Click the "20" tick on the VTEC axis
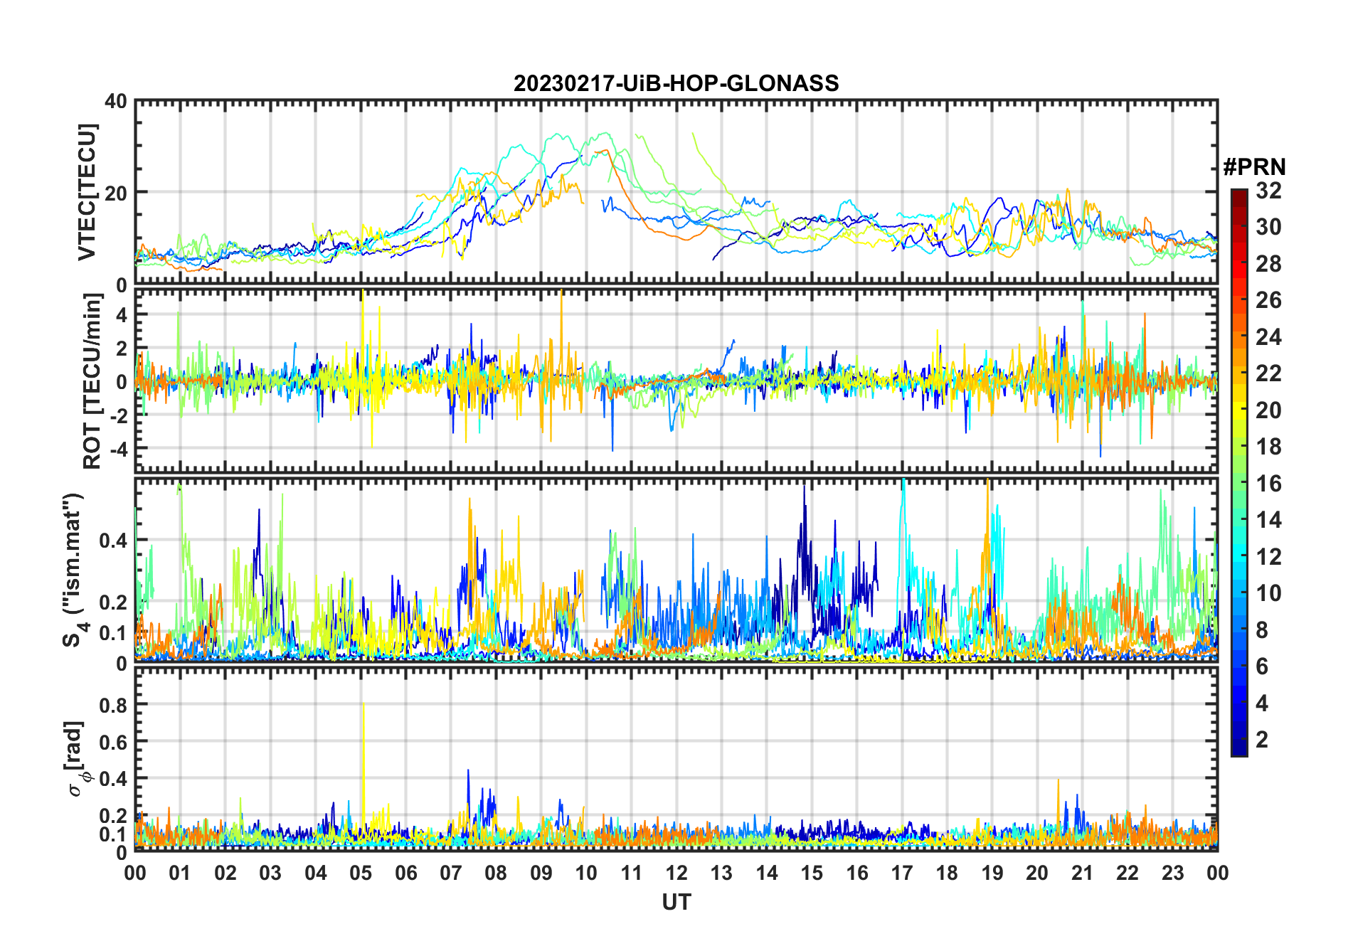 point(116,193)
